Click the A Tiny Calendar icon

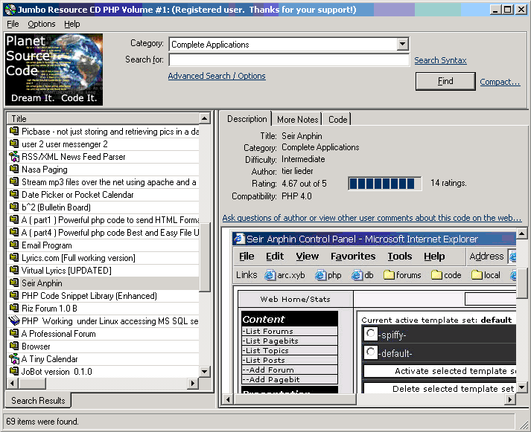14,358
